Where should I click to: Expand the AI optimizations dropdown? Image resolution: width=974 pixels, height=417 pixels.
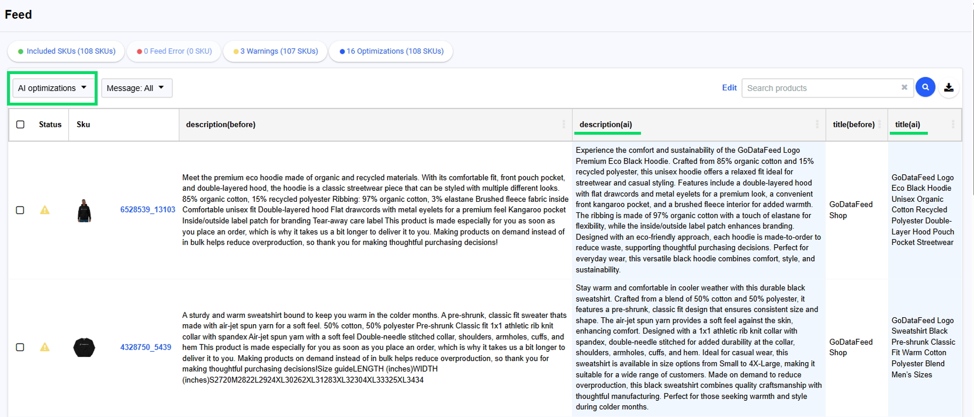tap(52, 88)
